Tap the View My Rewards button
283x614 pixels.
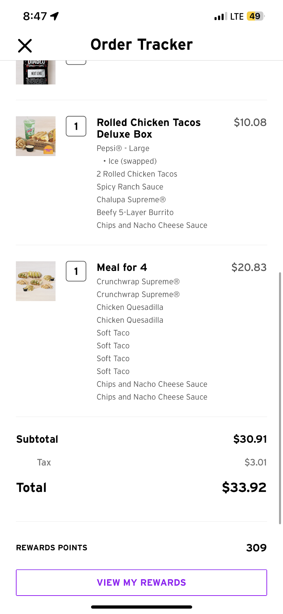pos(141,582)
